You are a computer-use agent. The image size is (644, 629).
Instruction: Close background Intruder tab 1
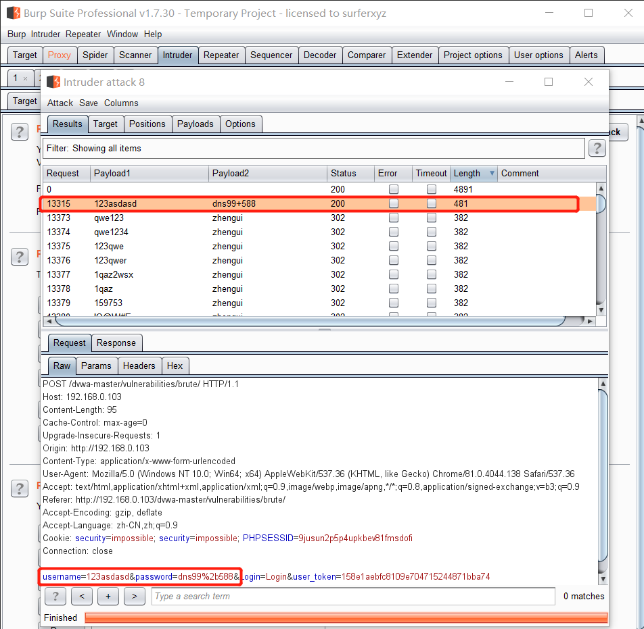coord(26,78)
